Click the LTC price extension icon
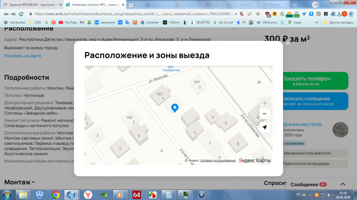This screenshot has width=357, height=200. click(x=297, y=14)
